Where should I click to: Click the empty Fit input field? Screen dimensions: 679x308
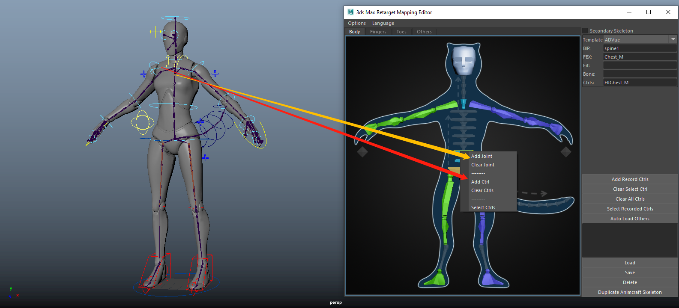[x=640, y=65]
